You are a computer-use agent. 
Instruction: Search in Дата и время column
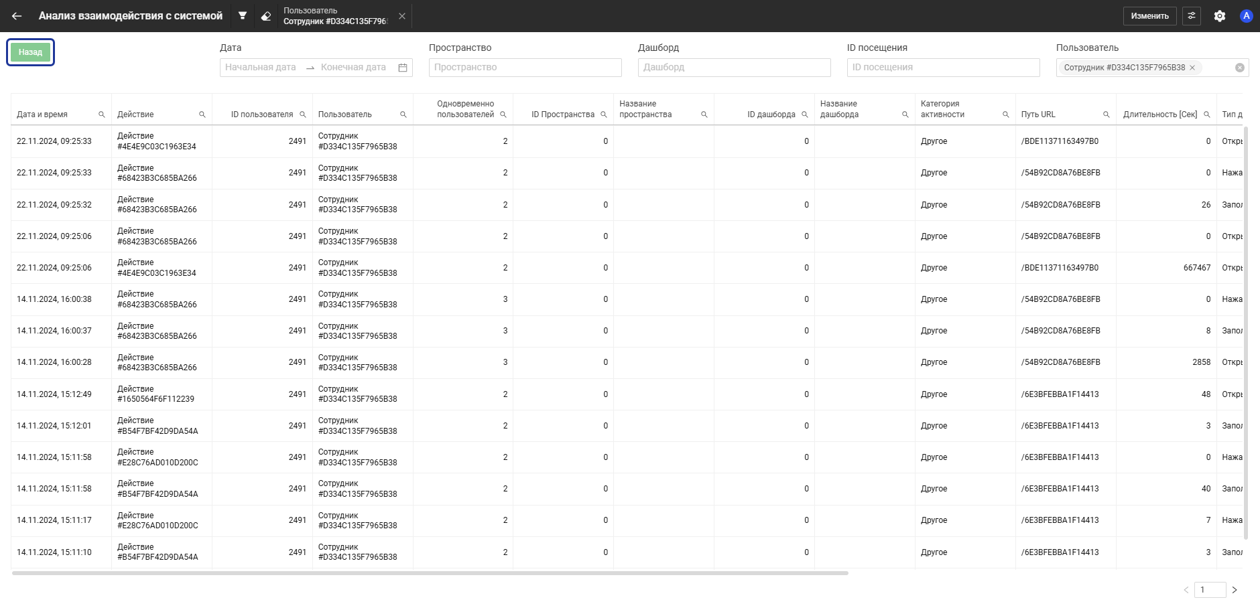coord(102,114)
